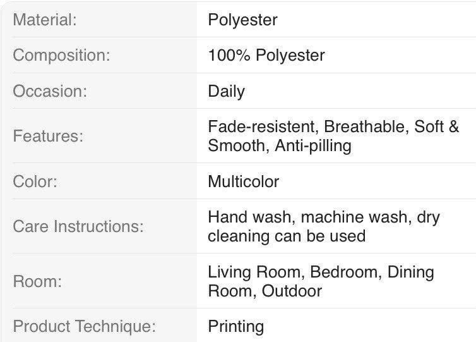Select the Daily occasion value
The height and width of the screenshot is (342, 476).
[226, 91]
